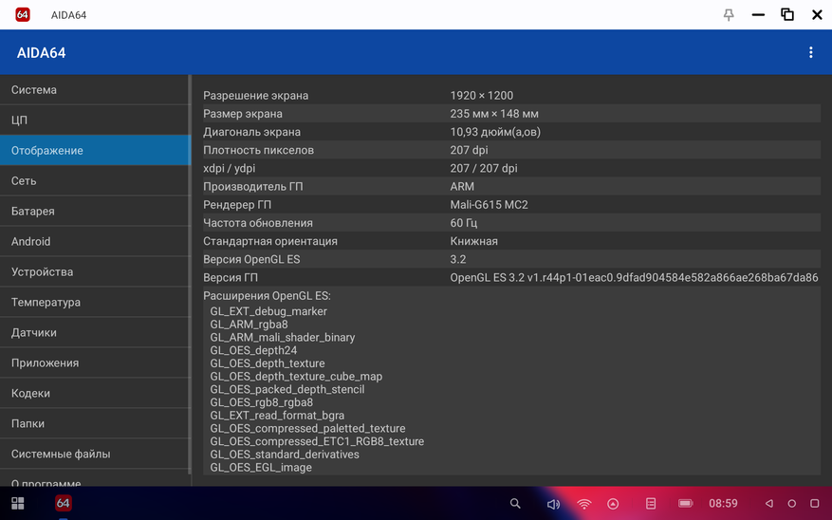Click the 235 мм × 148 мм value
The image size is (832, 520).
tap(494, 114)
